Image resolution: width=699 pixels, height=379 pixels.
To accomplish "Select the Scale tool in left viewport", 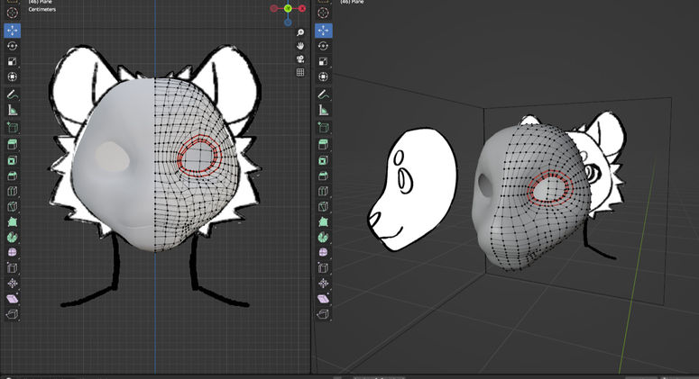I will pyautogui.click(x=12, y=61).
